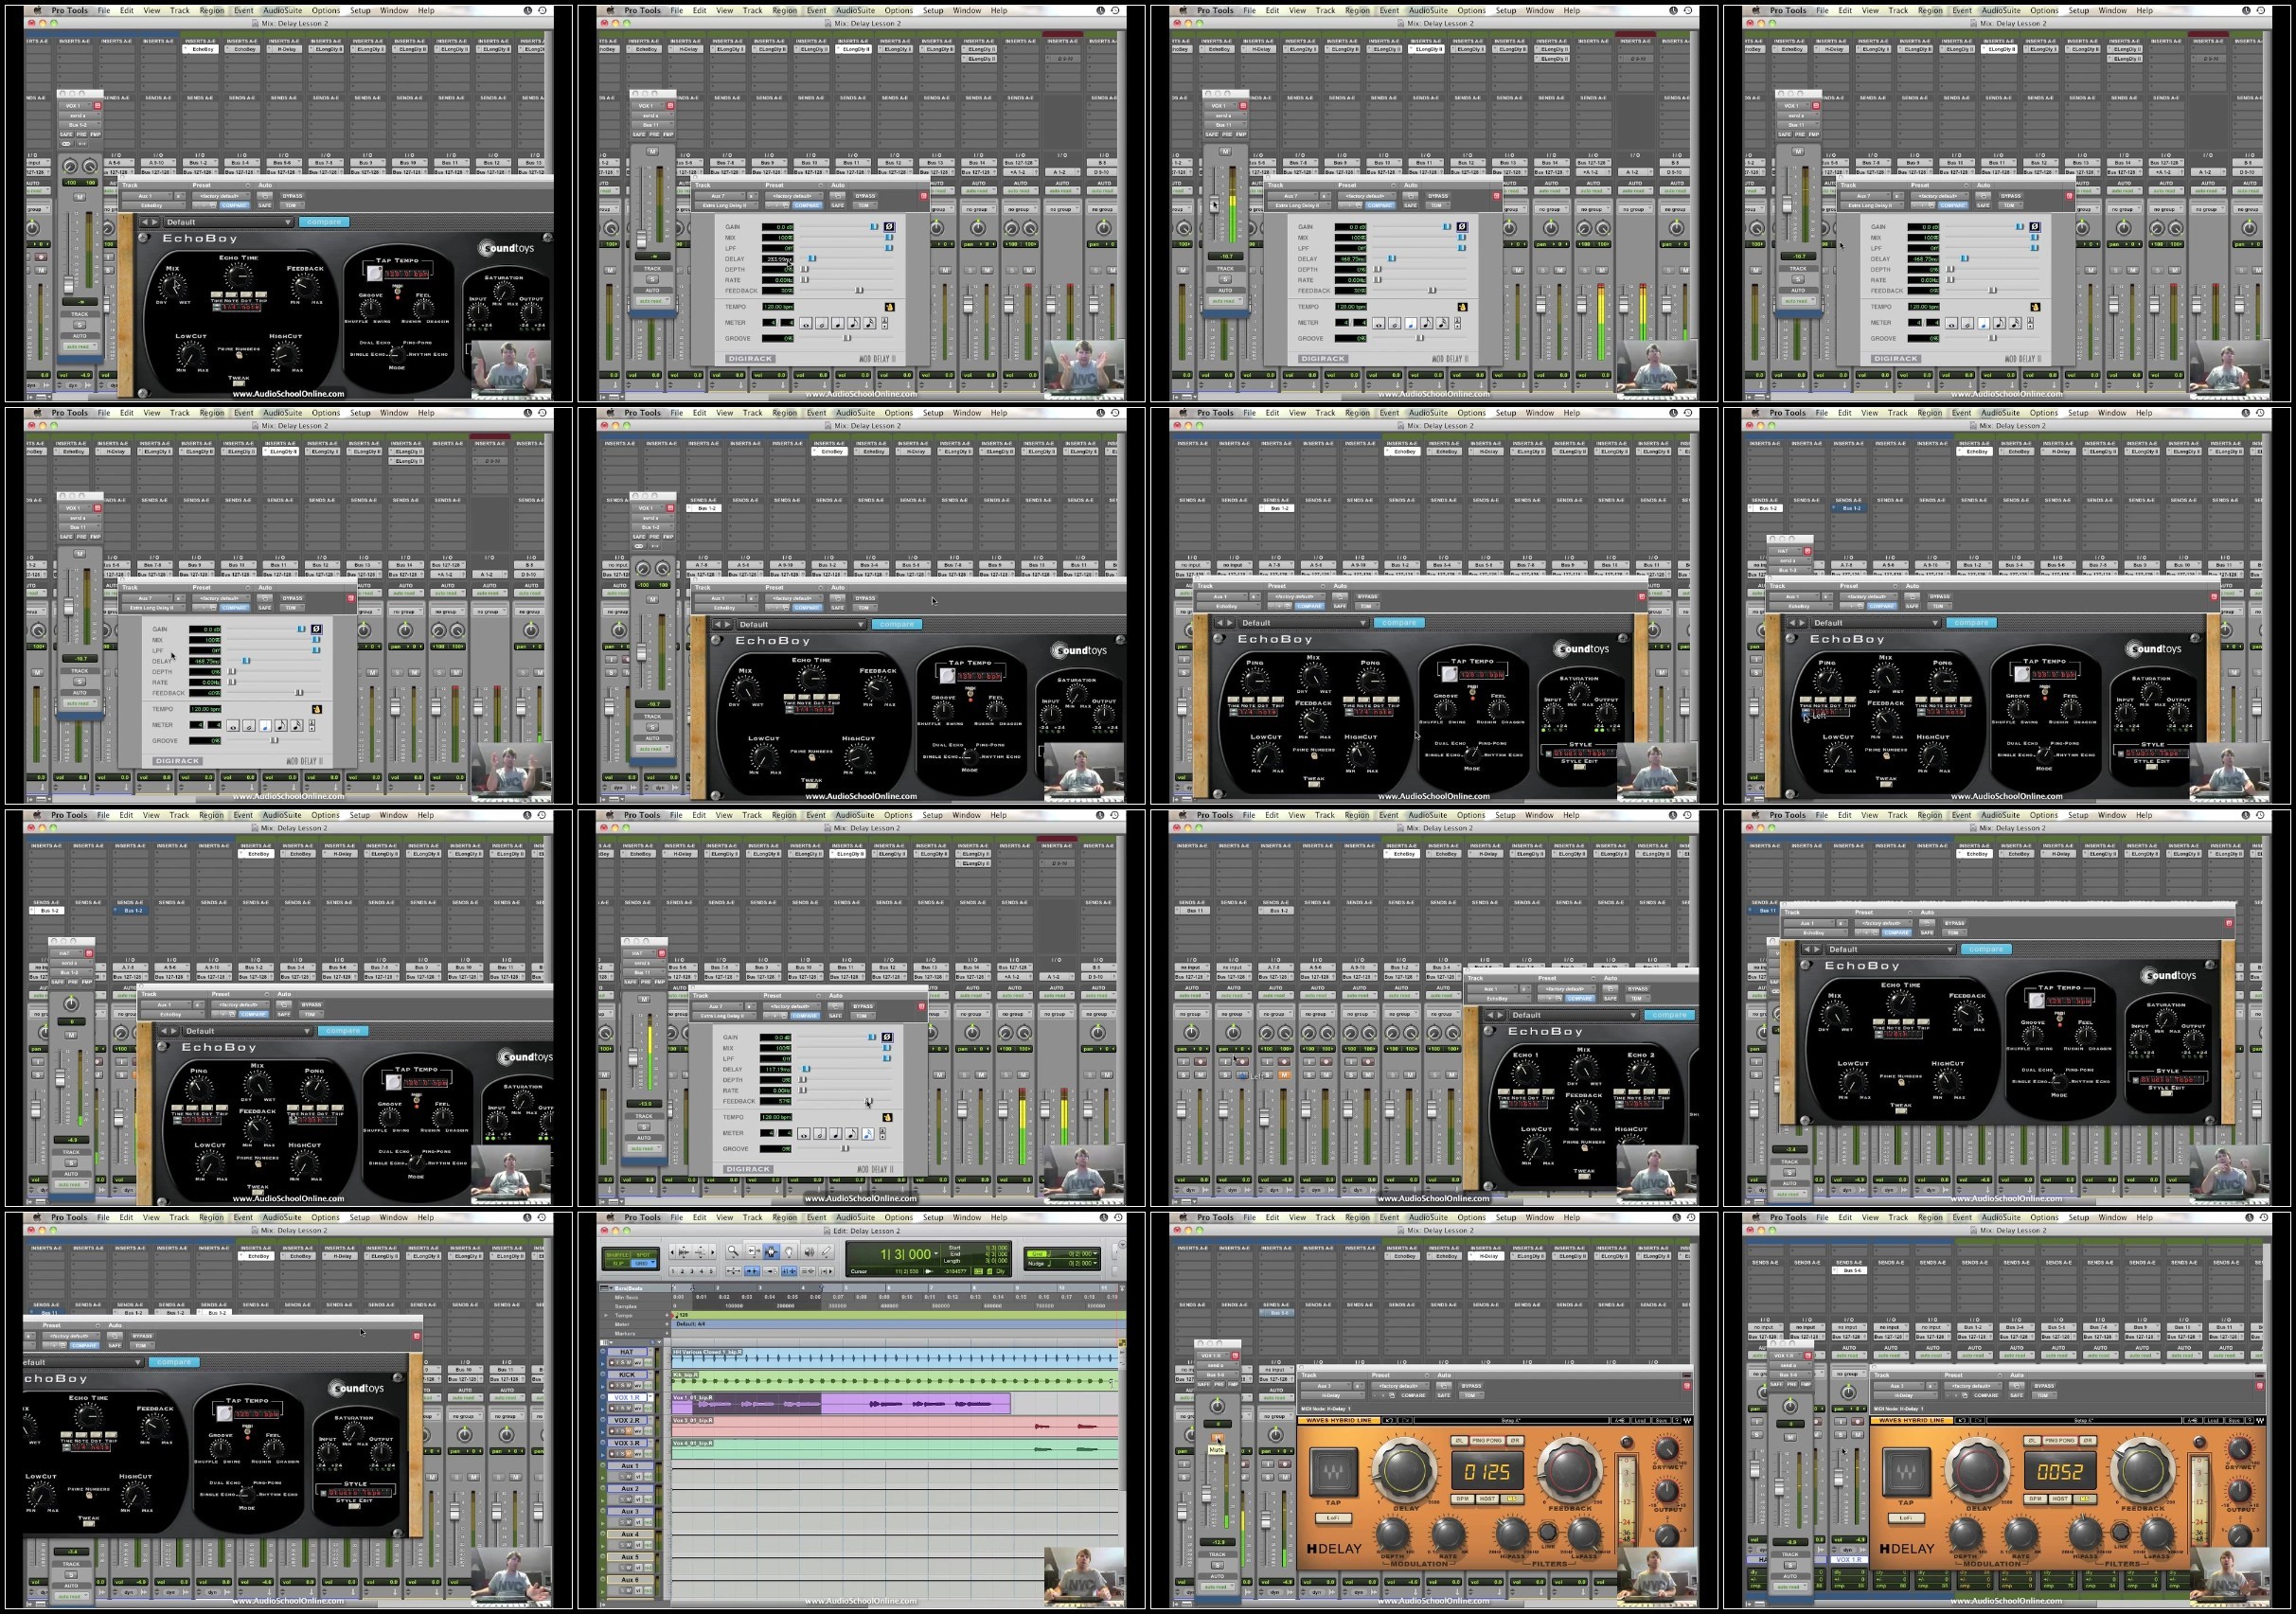Image resolution: width=2296 pixels, height=1614 pixels.
Task: Click the Time Machine icon in Edit window frame
Action: [x=1119, y=1218]
